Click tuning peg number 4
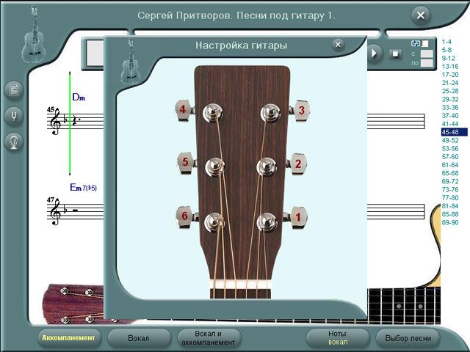Image resolution: width=470 pixels, height=352 pixels. click(x=184, y=110)
